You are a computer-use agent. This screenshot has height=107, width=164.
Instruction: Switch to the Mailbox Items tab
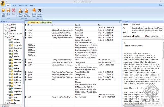35,22
